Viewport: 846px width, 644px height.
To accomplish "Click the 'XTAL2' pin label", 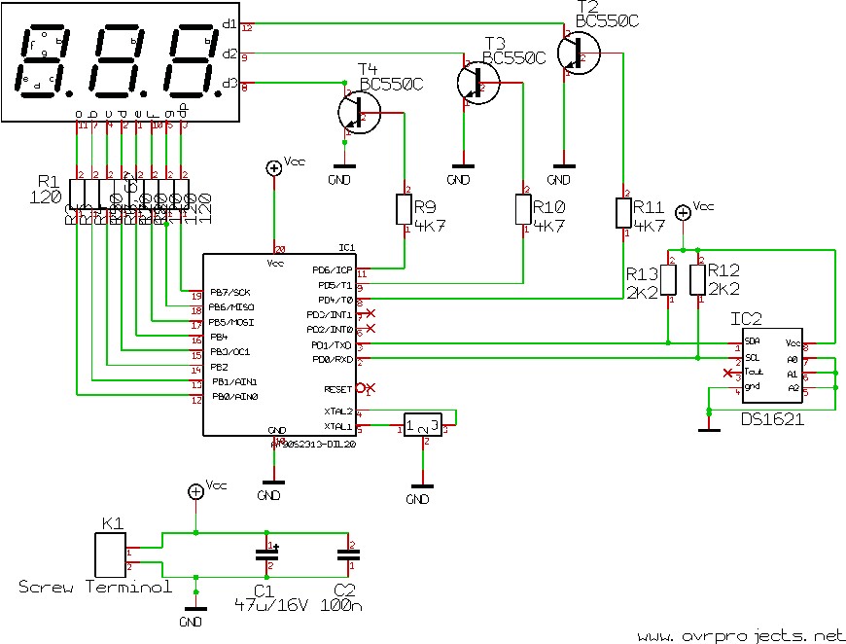I will point(338,411).
